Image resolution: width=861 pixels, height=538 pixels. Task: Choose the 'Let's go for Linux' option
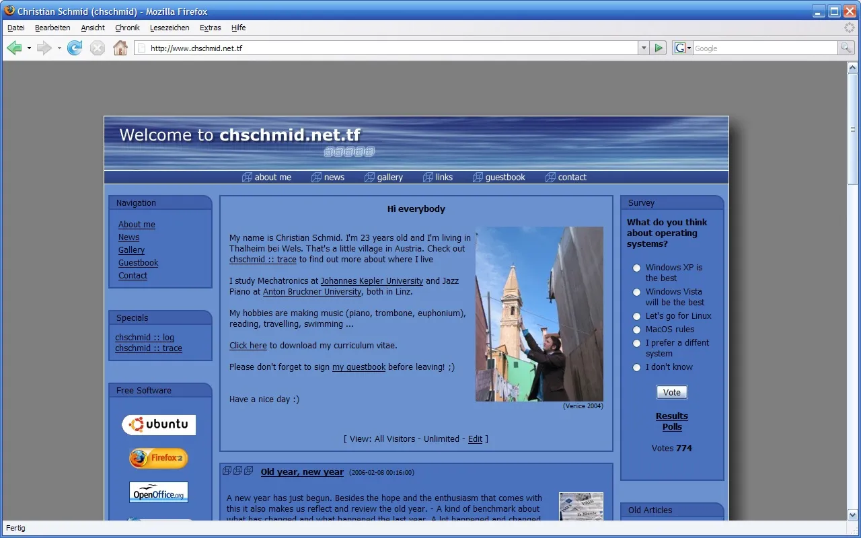click(x=636, y=316)
